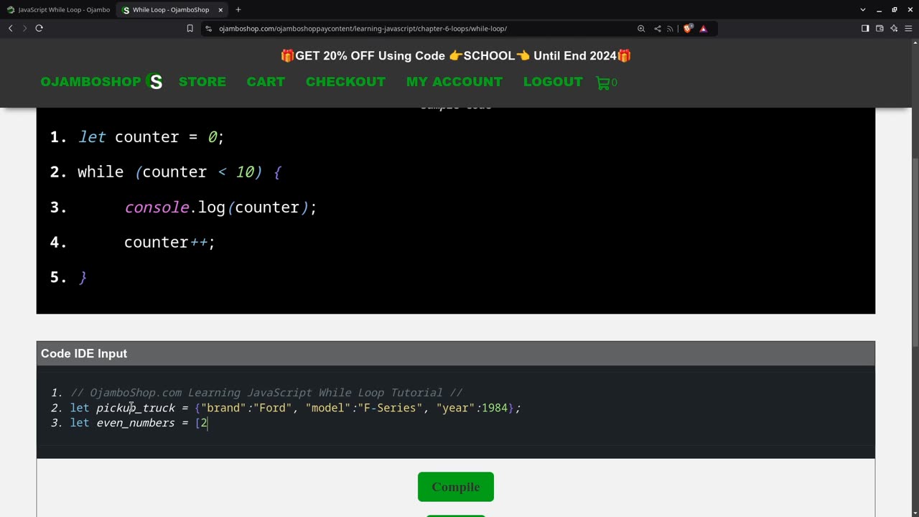Open the CHECKOUT menu item

tap(345, 82)
